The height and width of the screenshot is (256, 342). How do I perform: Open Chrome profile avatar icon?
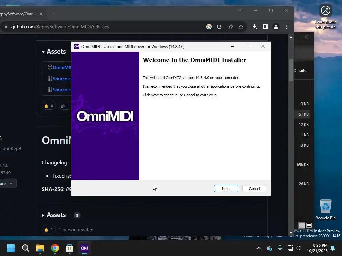click(276, 27)
